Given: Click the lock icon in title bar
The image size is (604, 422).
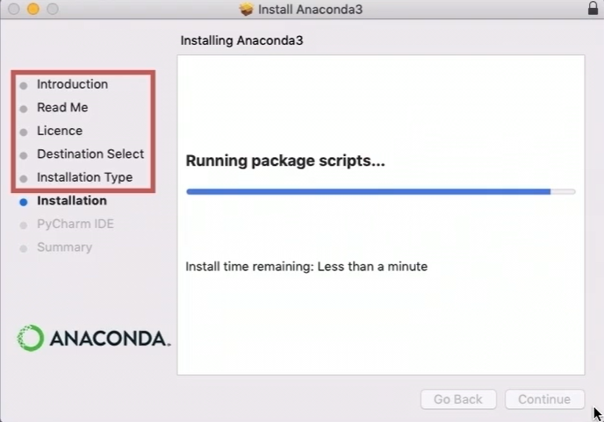Looking at the screenshot, I should coord(592,9).
